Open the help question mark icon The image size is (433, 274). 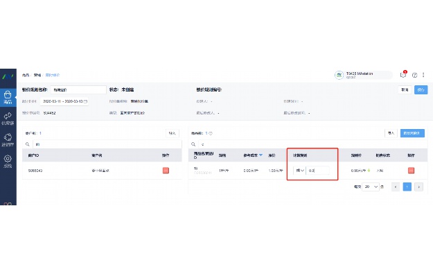coord(414,75)
